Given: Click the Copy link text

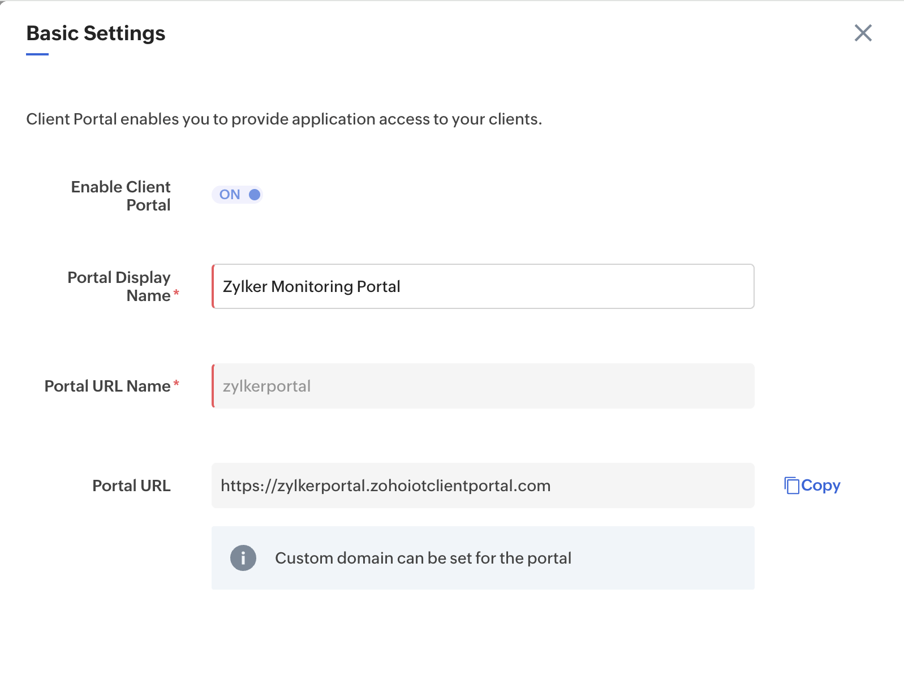Looking at the screenshot, I should pos(821,486).
